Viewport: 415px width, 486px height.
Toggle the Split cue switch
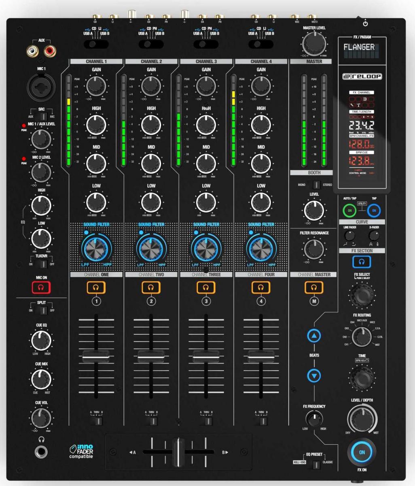coord(42,311)
